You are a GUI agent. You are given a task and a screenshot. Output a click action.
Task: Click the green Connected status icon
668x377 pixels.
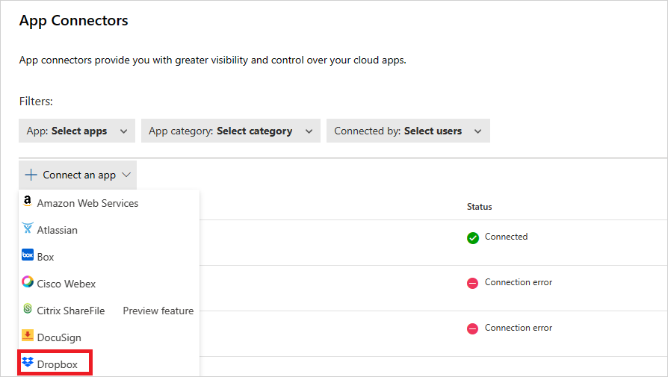(473, 238)
